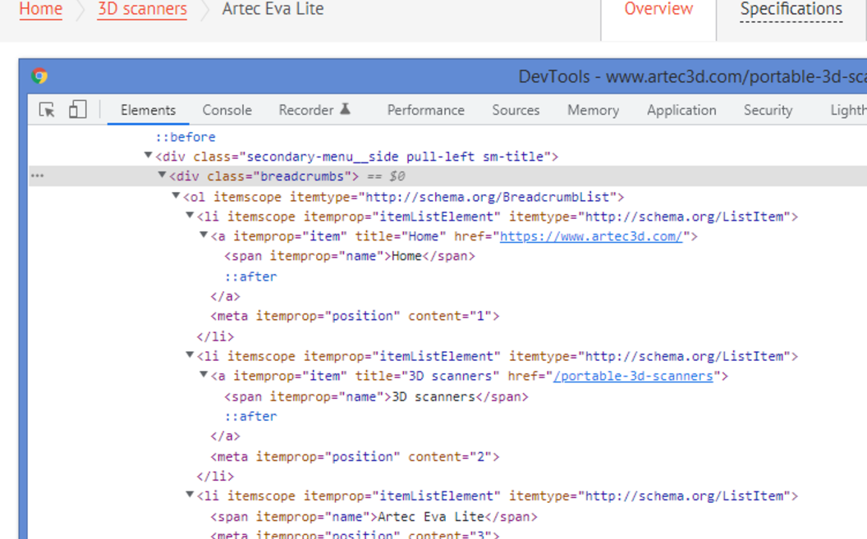The width and height of the screenshot is (867, 539).
Task: Open the Security tab
Action: coord(768,110)
